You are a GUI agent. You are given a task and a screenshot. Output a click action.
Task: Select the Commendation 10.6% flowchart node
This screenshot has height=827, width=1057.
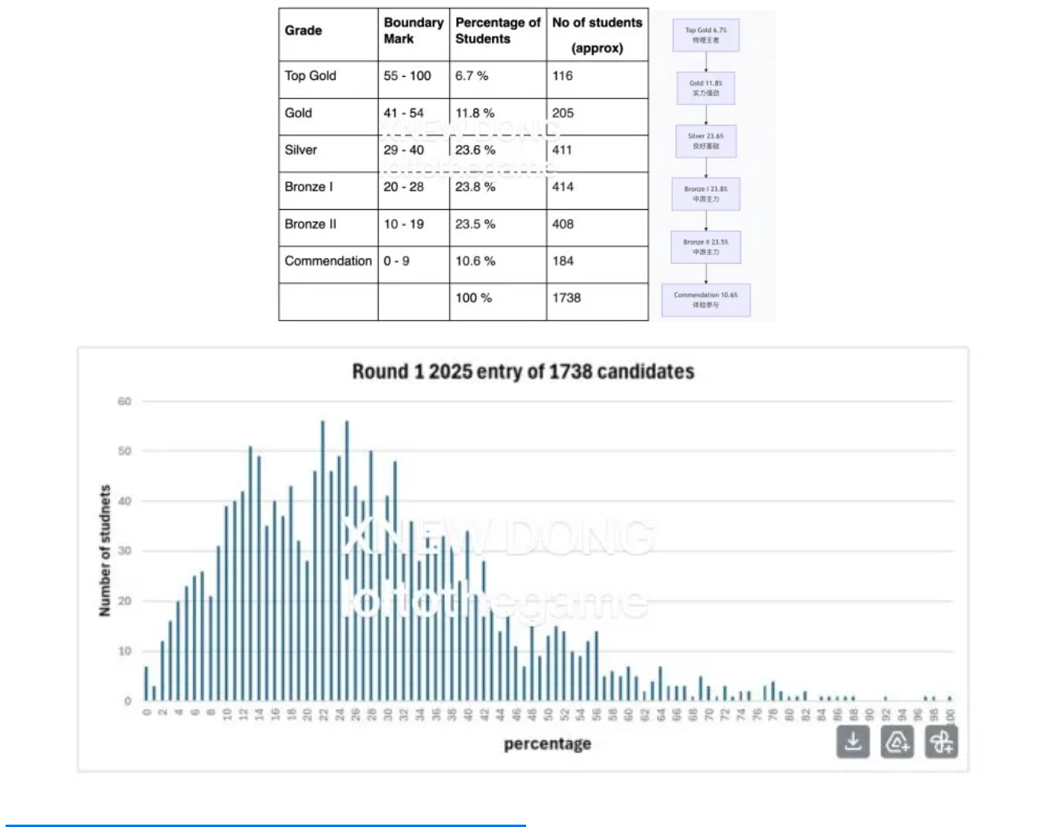point(705,299)
